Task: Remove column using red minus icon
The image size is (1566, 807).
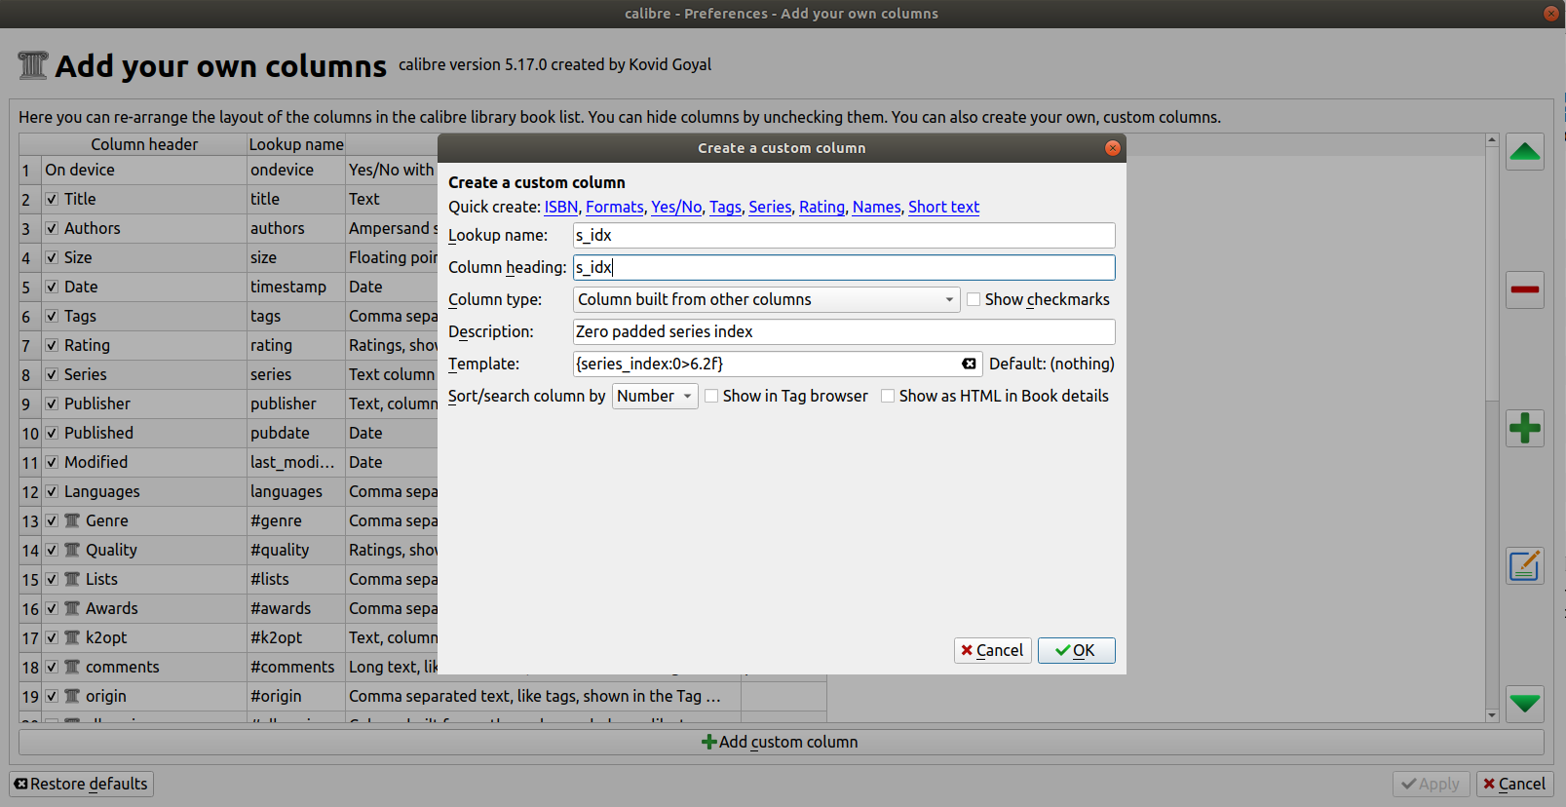Action: click(x=1524, y=289)
